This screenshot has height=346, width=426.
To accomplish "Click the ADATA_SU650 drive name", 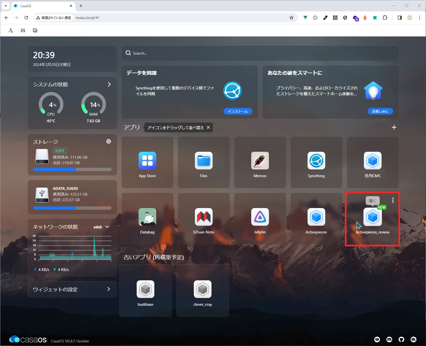I will (x=65, y=188).
